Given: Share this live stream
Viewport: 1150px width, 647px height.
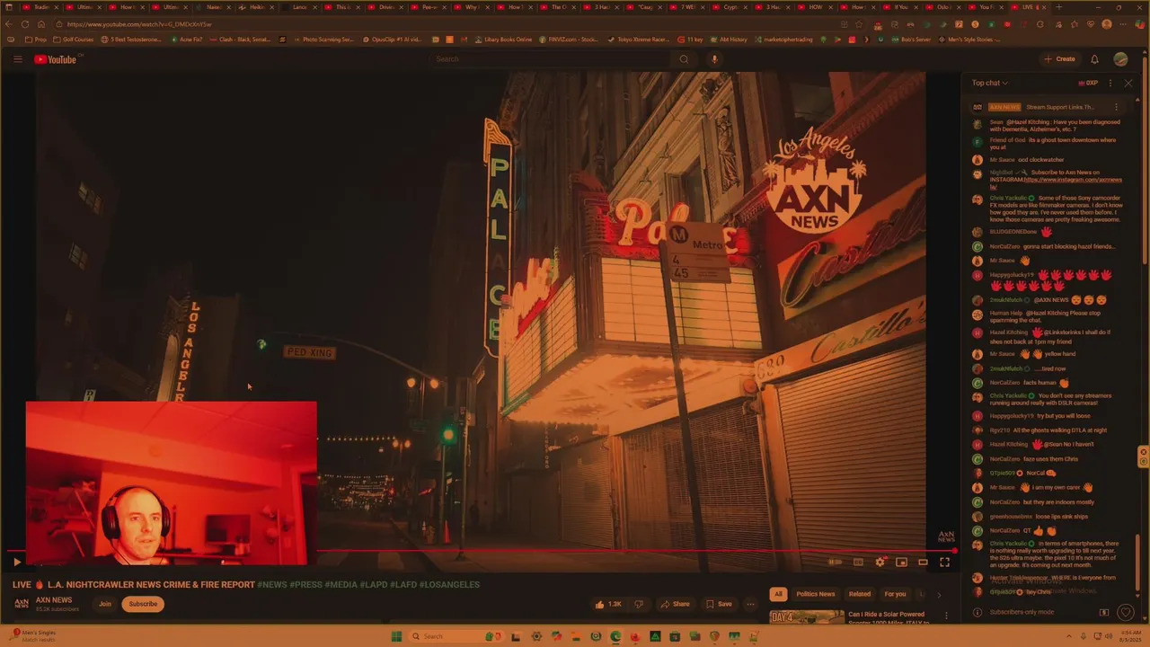Looking at the screenshot, I should (x=675, y=604).
